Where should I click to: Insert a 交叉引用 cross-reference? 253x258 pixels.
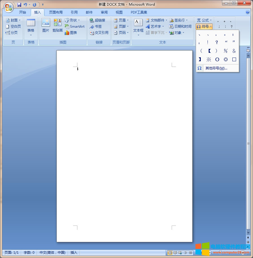99,33
